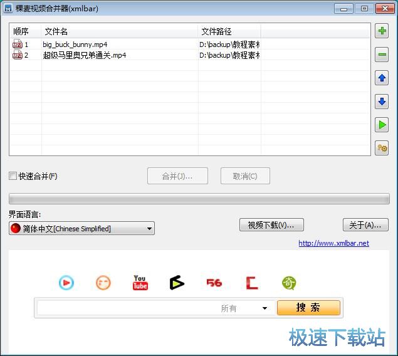The height and width of the screenshot is (356, 398).
Task: Click the green plus add file button
Action: coord(381,31)
